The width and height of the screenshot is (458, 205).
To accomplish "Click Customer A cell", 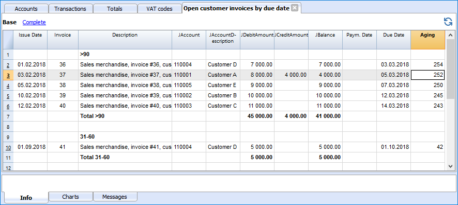I will pyautogui.click(x=223, y=75).
